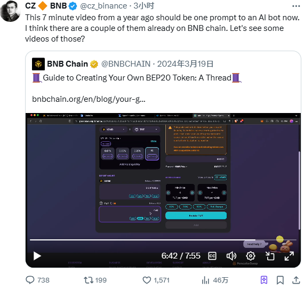The height and width of the screenshot is (290, 304).
Task: Open the replies comment icon
Action: point(30,280)
